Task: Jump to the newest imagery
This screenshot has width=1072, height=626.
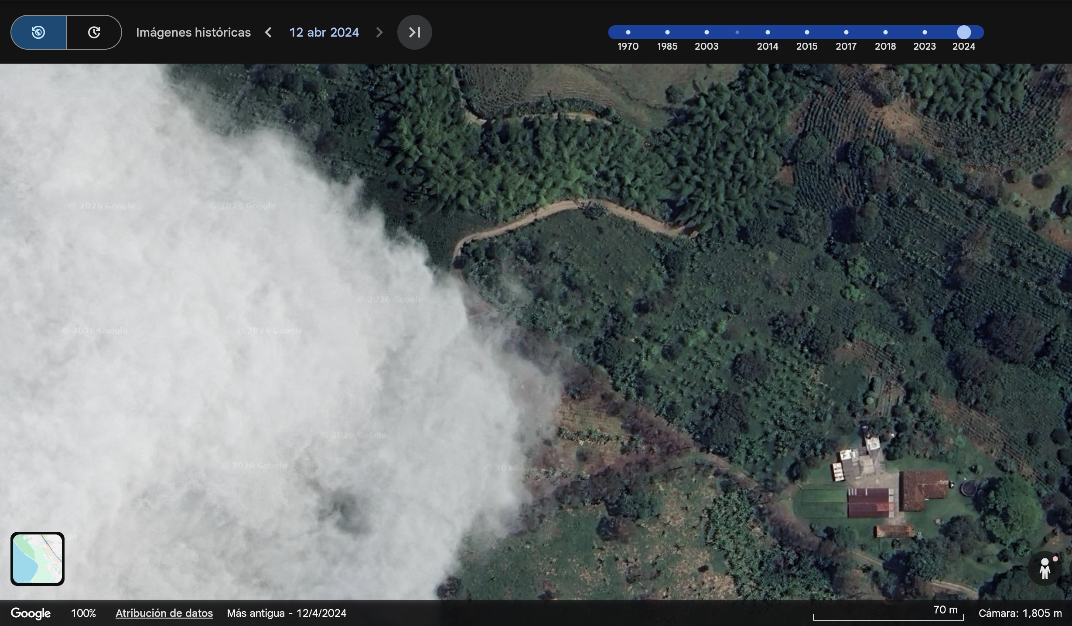Action: 414,32
